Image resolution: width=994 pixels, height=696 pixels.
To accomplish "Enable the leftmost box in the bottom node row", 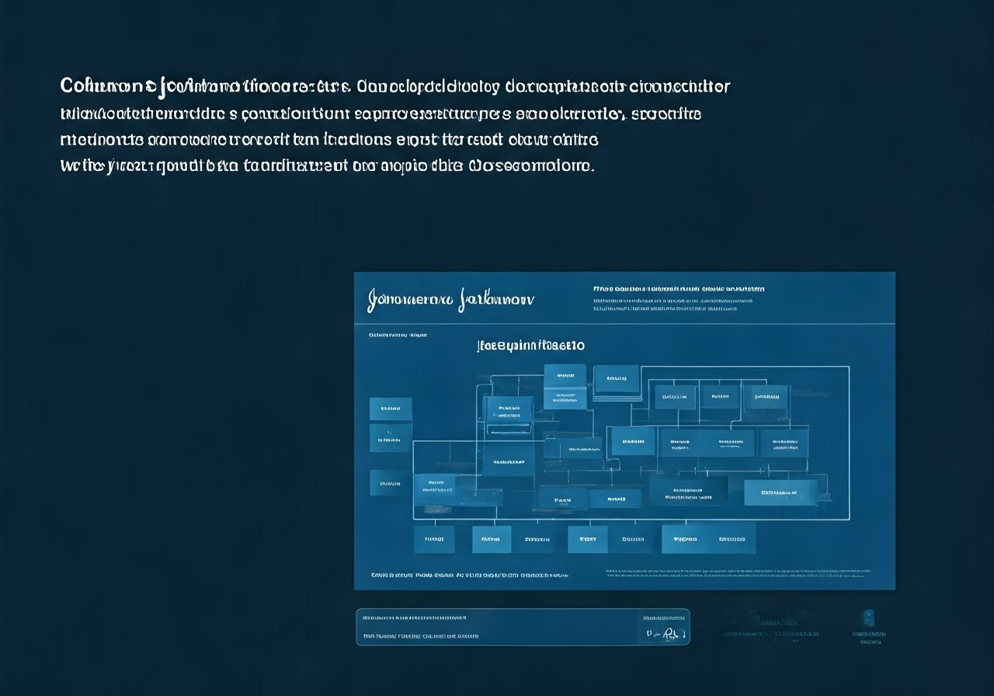I will tap(434, 538).
